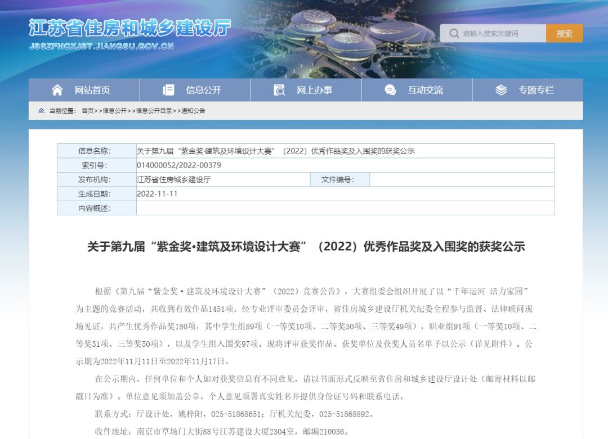
Task: Click the magnifier icon in search box
Action: 453,34
